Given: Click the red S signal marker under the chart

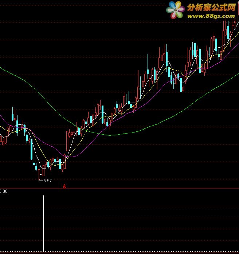Looking at the screenshot, I should [64, 186].
